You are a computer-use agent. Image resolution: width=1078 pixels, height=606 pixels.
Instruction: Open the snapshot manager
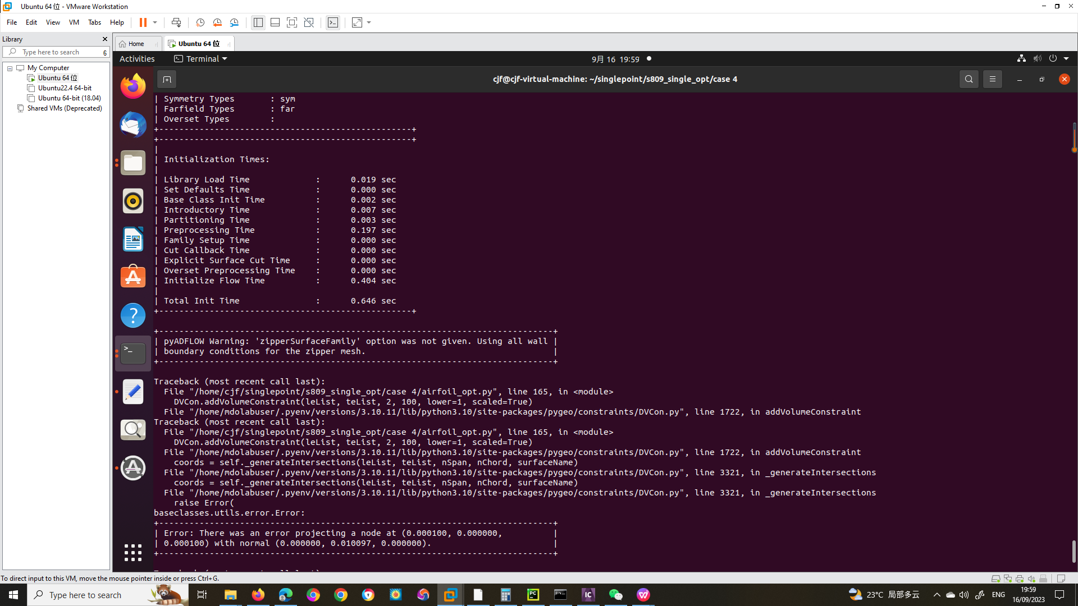(x=234, y=22)
